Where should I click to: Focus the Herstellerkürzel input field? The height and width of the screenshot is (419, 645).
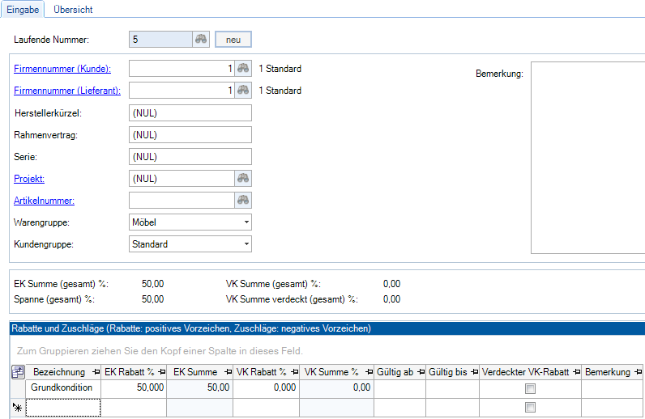click(190, 112)
